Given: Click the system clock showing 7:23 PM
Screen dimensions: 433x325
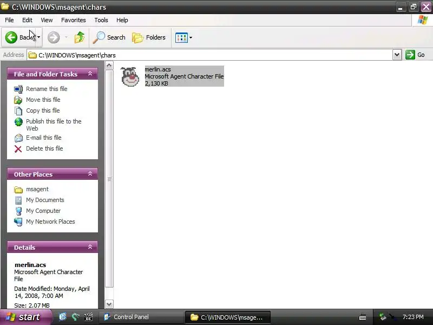Looking at the screenshot, I should [413, 317].
